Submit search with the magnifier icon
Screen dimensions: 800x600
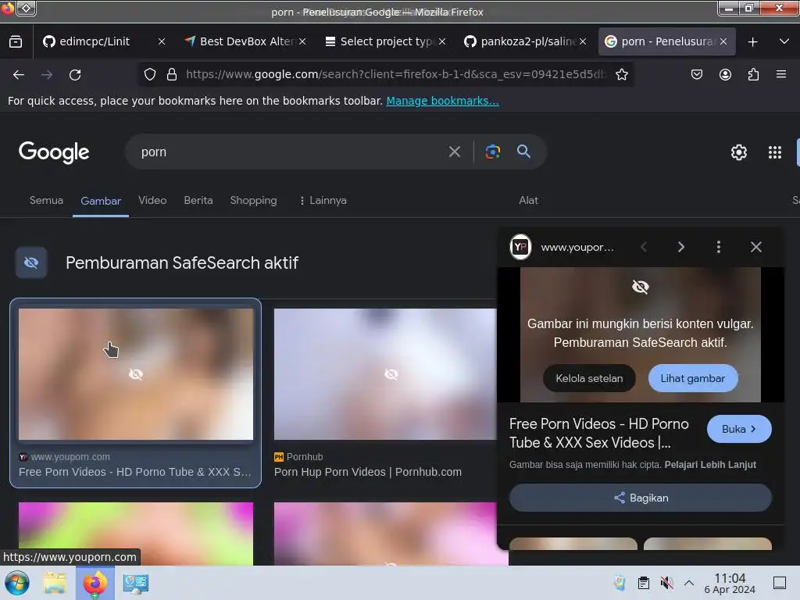tap(523, 152)
